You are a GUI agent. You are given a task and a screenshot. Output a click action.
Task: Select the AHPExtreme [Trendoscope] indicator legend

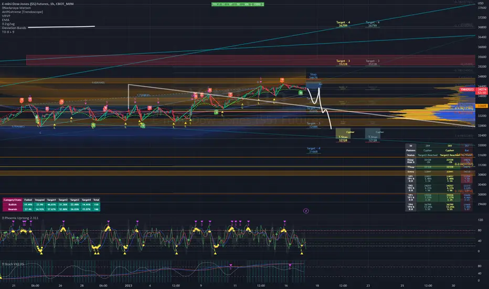point(23,12)
